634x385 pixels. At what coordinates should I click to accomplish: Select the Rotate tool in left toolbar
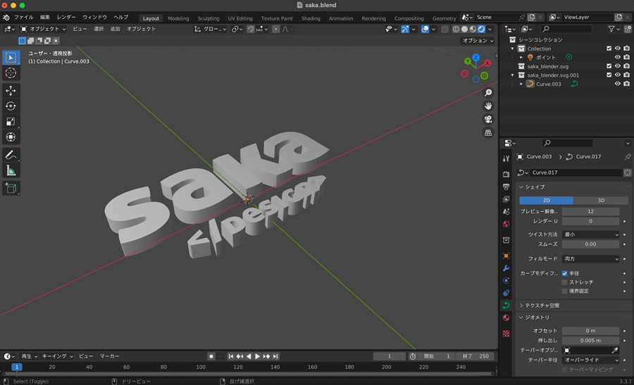pyautogui.click(x=11, y=106)
